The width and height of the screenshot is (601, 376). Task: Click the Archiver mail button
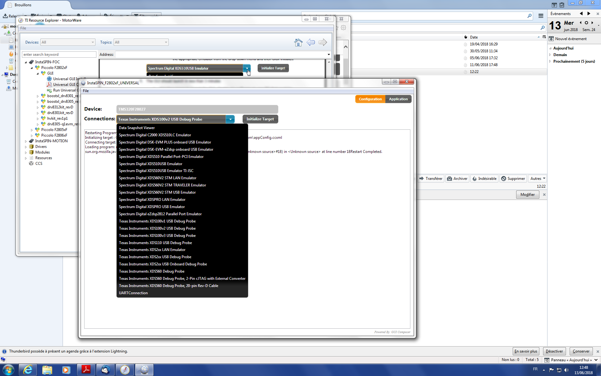click(457, 179)
